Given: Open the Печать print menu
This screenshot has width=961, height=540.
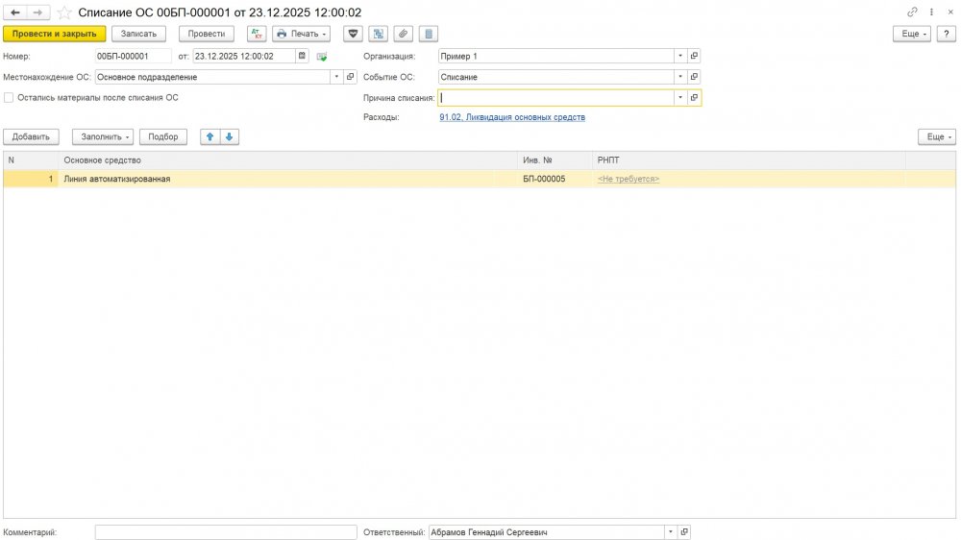Looking at the screenshot, I should pos(301,34).
